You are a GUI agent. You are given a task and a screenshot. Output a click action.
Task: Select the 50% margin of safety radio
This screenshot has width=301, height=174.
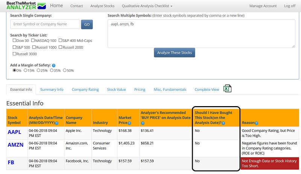[65, 70]
